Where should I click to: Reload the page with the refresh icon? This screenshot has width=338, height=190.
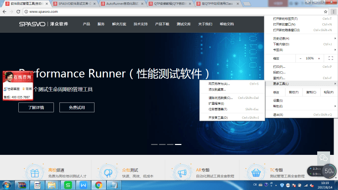point(18,12)
